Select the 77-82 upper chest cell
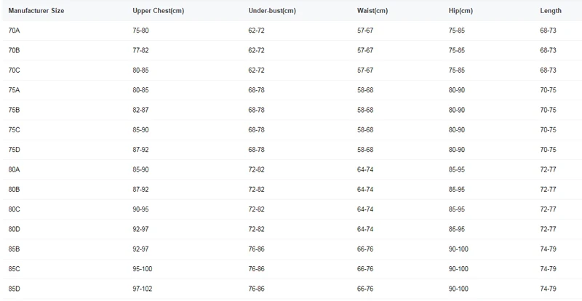Image resolution: width=582 pixels, height=301 pixels. pyautogui.click(x=140, y=50)
